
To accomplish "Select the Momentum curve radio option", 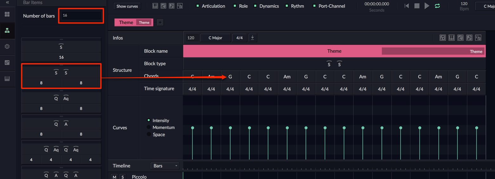I will [x=161, y=127].
